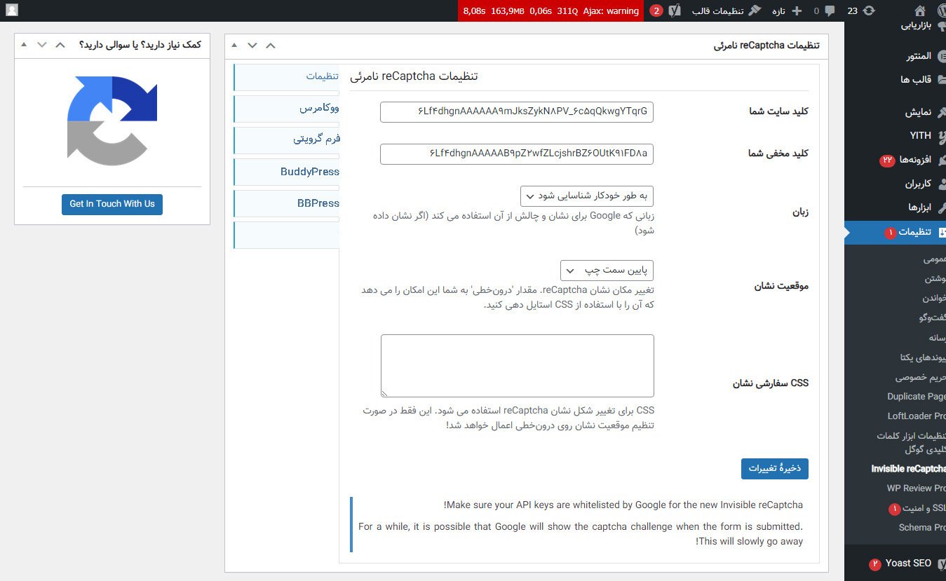Click the 163,9MB memory readout

coord(508,11)
